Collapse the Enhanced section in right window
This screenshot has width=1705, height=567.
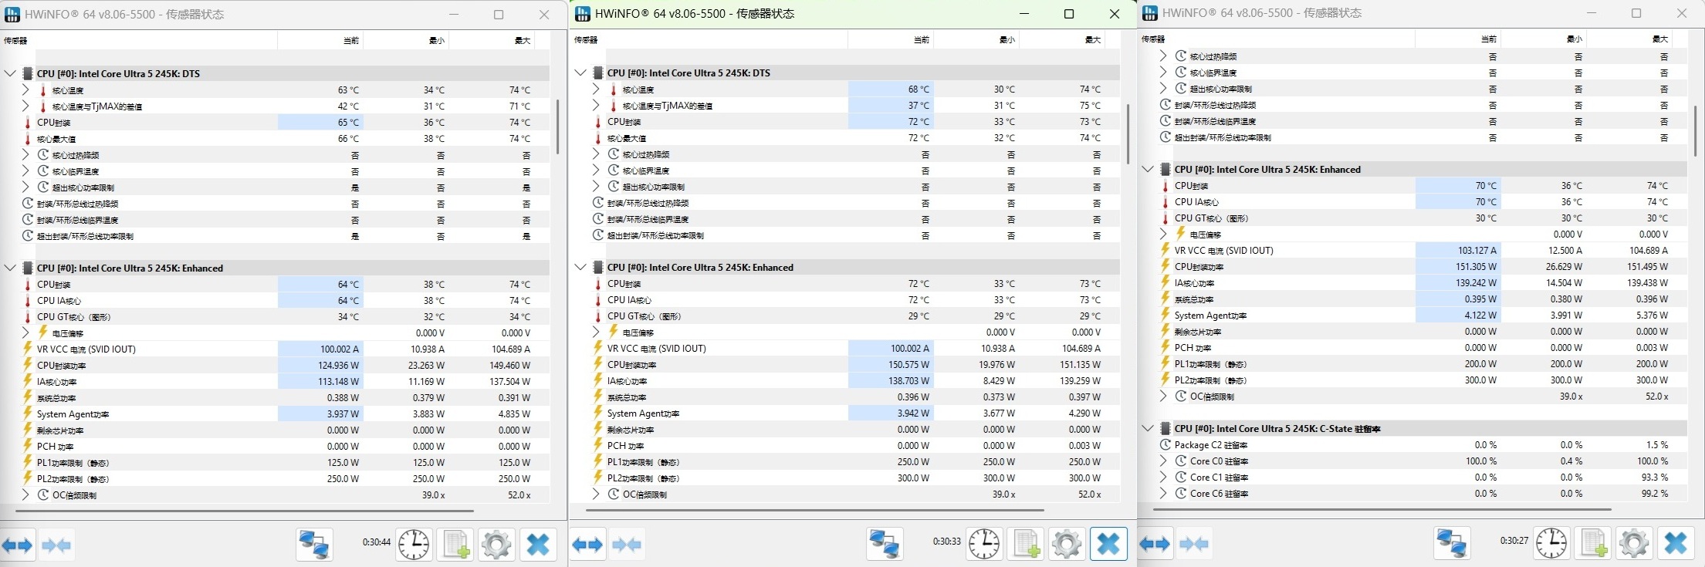(x=1148, y=169)
